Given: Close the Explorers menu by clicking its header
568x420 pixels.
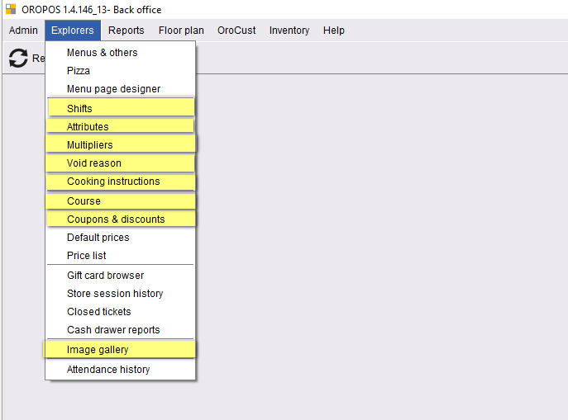Looking at the screenshot, I should tap(73, 31).
